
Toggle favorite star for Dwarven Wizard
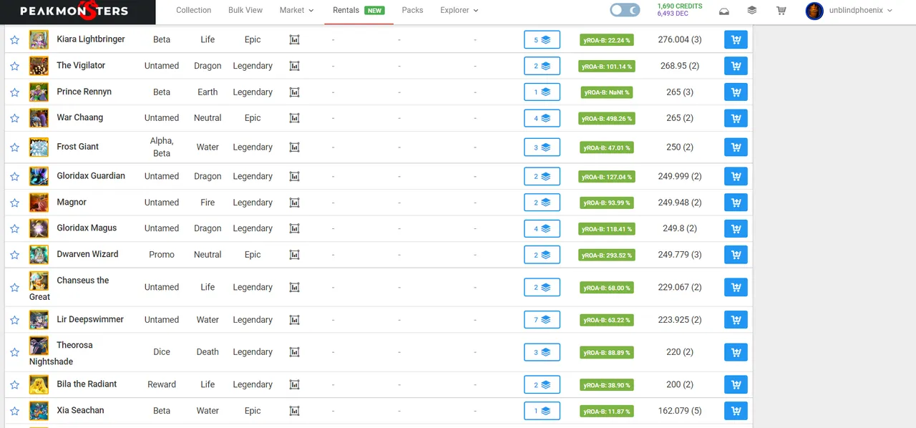[x=14, y=255]
